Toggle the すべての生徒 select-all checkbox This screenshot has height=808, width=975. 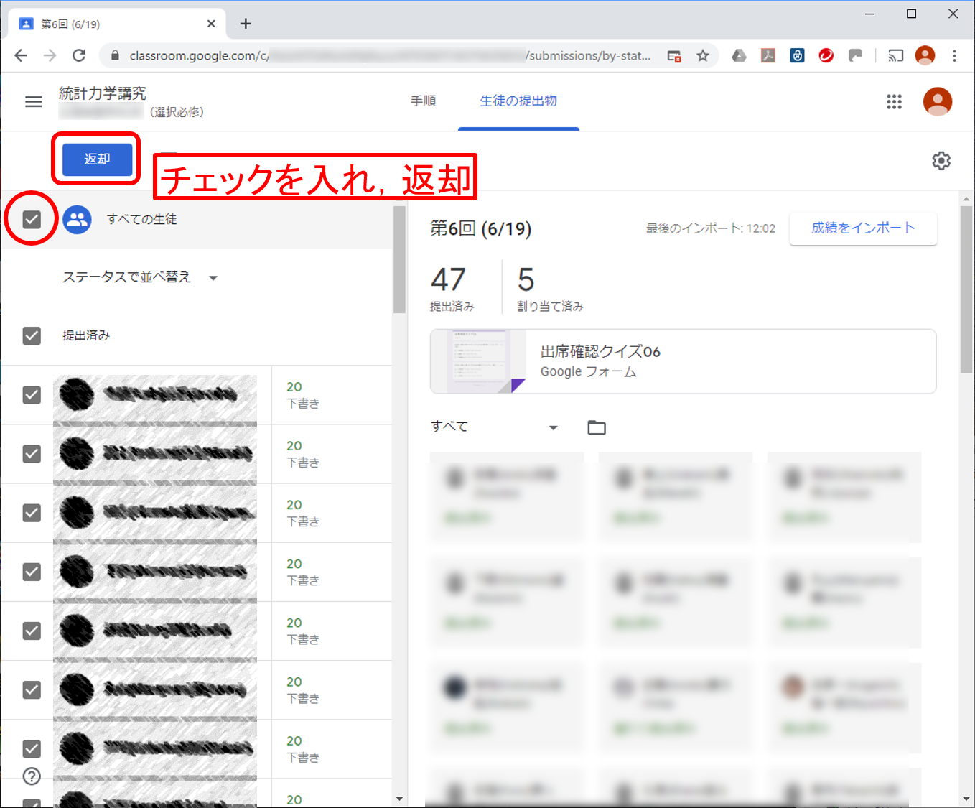(x=32, y=220)
